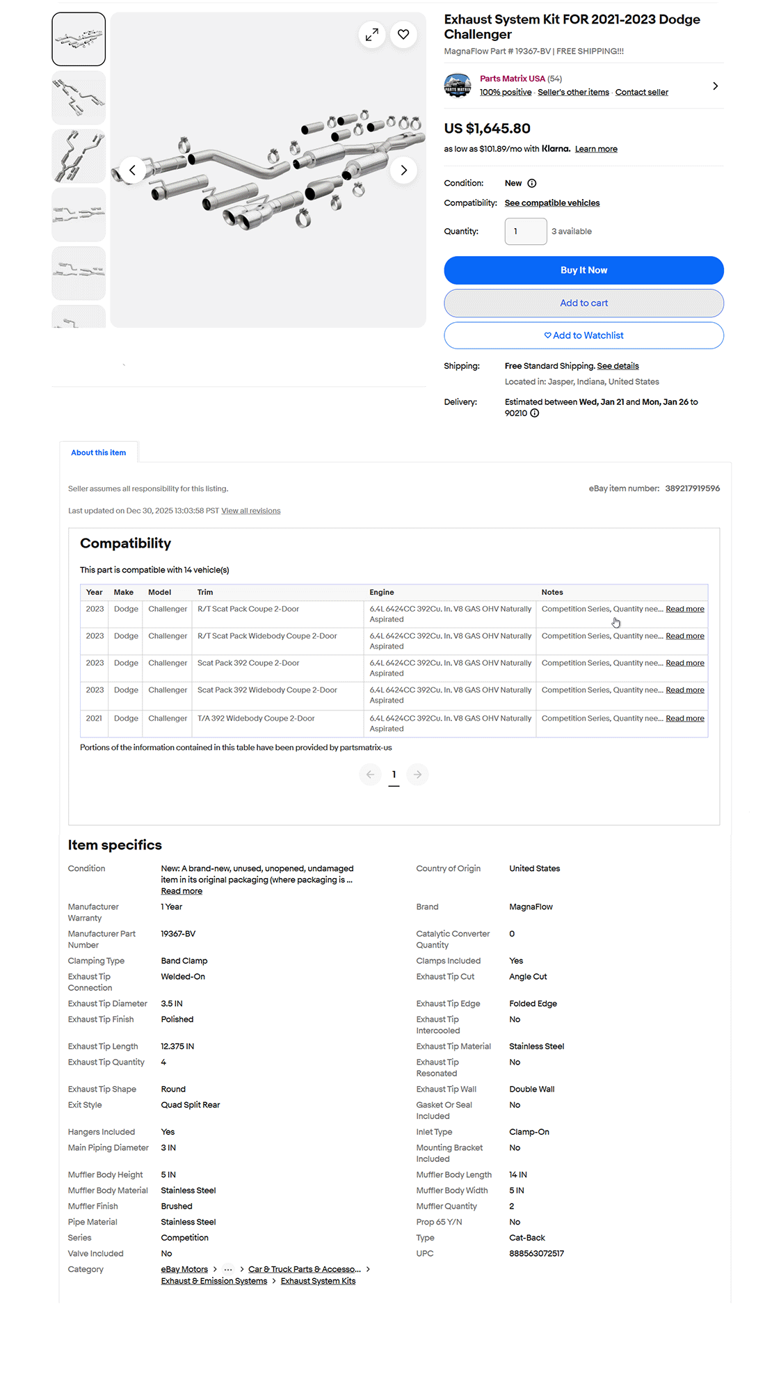Add item to Watchlist
This screenshot has height=1386, width=765.
click(583, 335)
